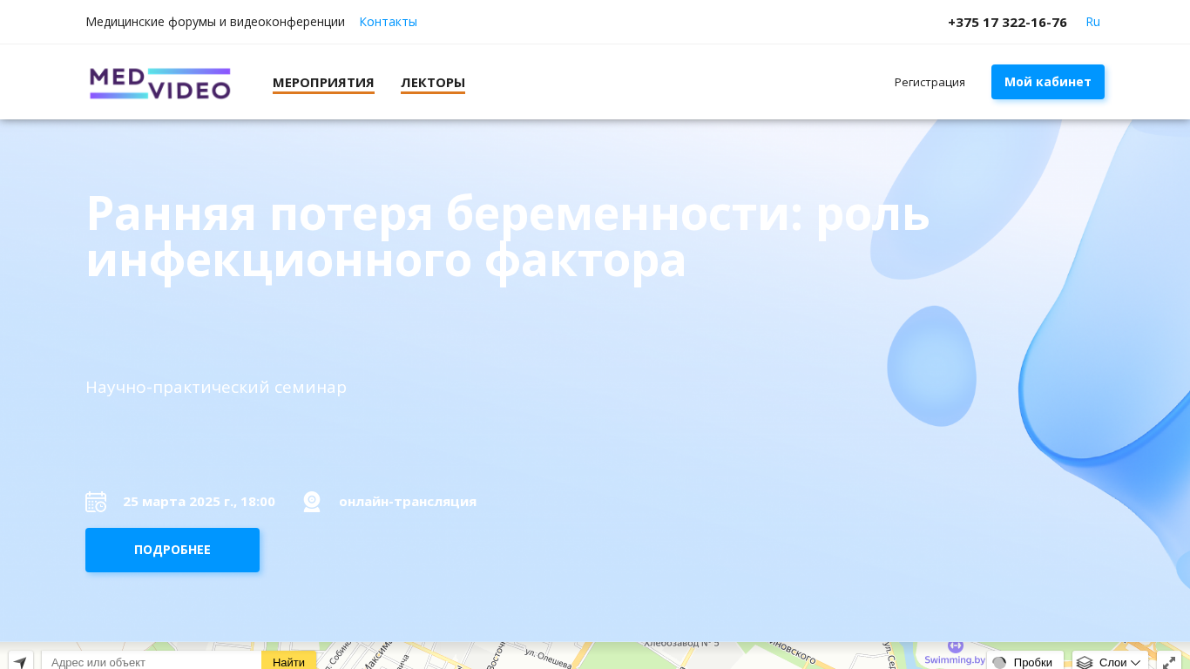The image size is (1190, 669).
Task: Open the seminar title heading
Action: pos(508,237)
